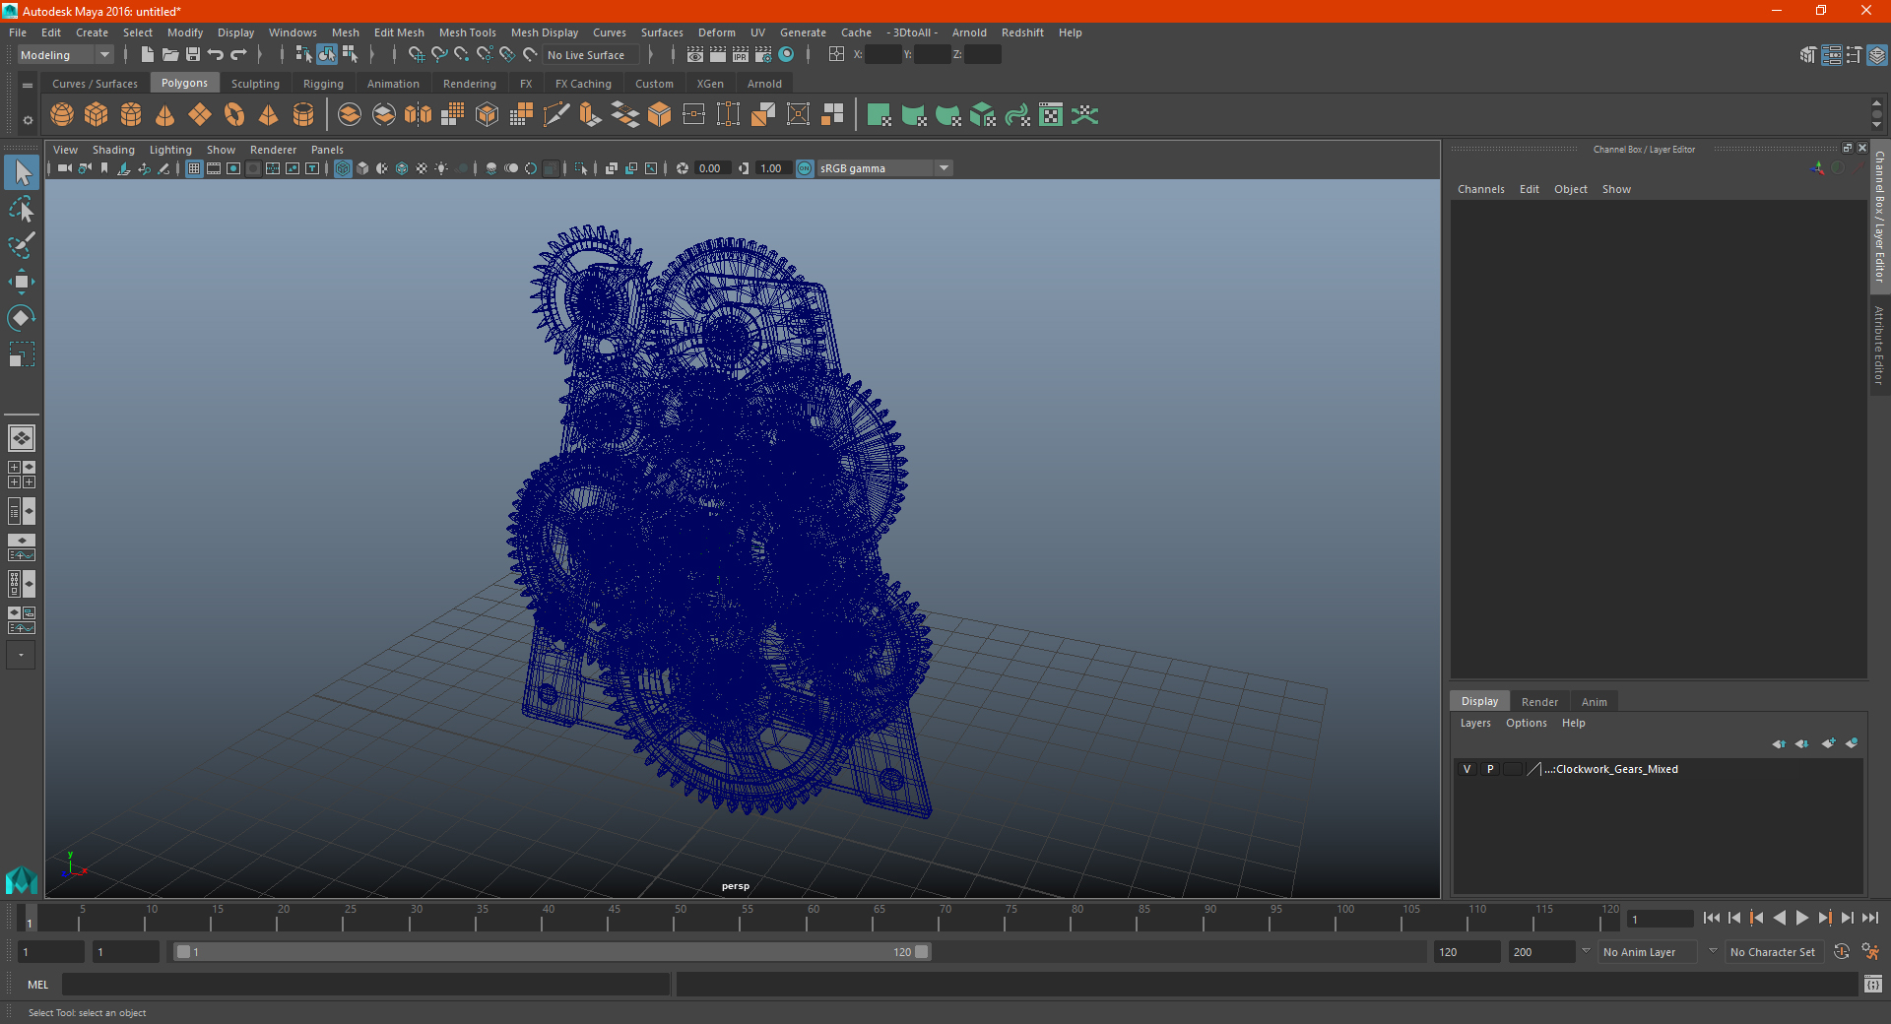Select the Rotate tool in the toolbox
Viewport: 1891px width, 1024px height.
pyautogui.click(x=22, y=318)
